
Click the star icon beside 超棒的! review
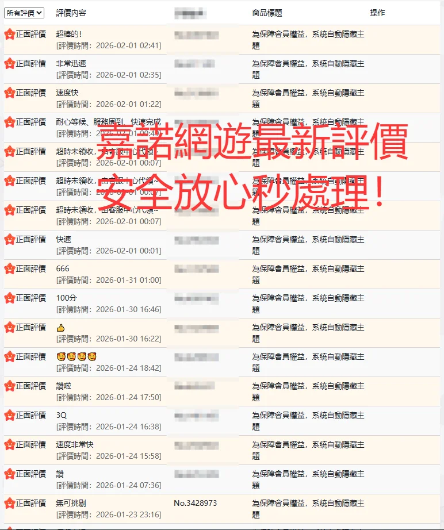click(10, 34)
